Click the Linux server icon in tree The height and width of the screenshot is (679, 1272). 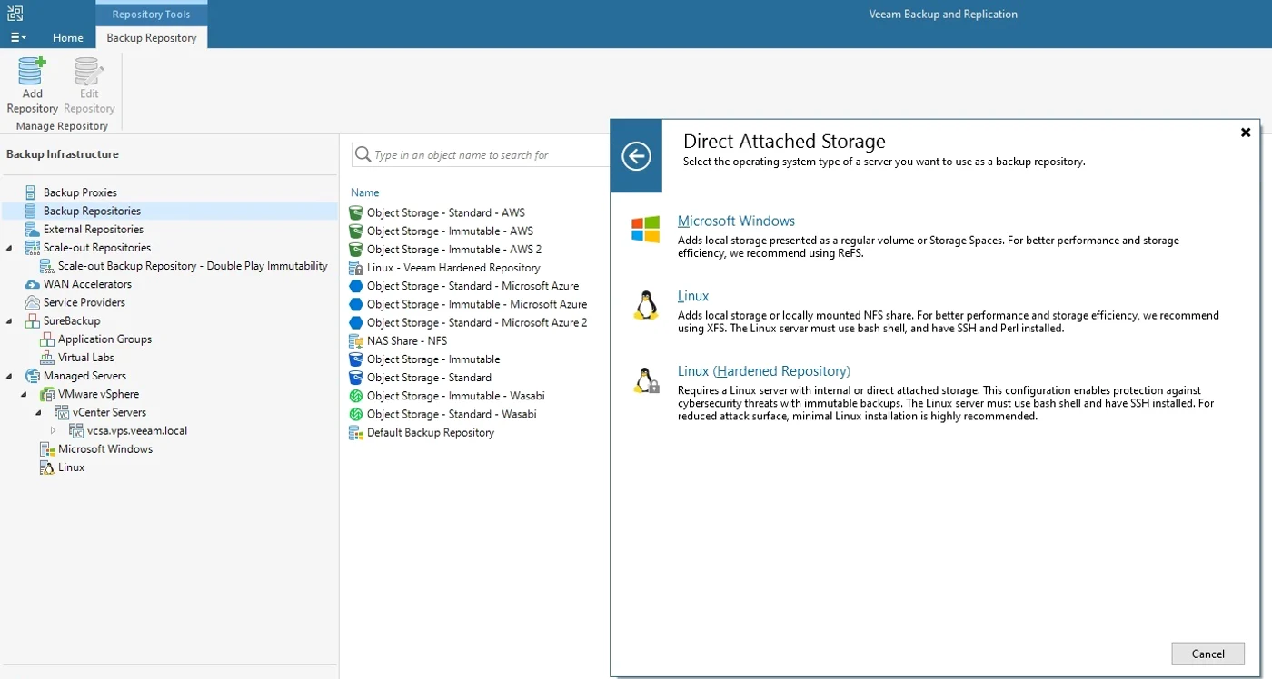47,467
